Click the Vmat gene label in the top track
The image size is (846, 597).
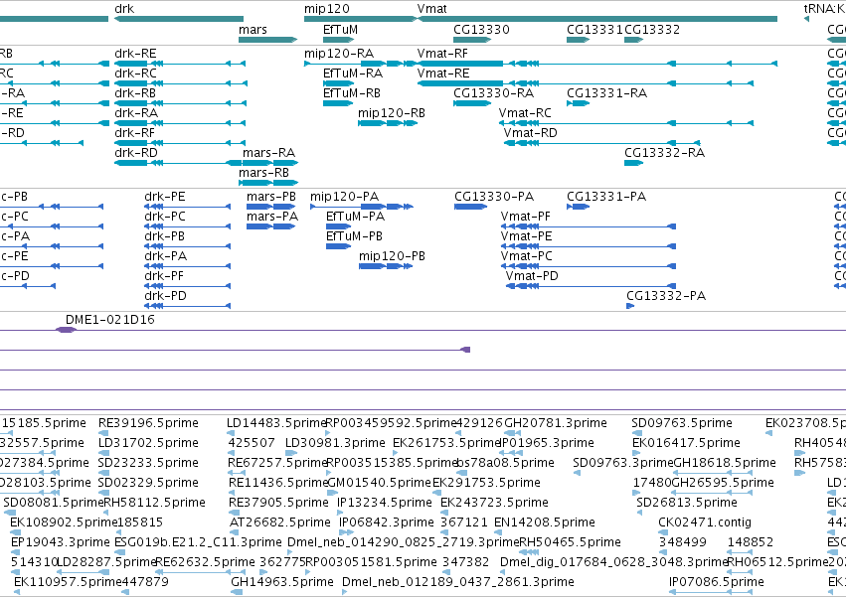pos(431,9)
